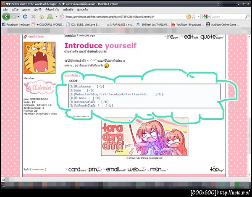
Task: Click the emoticon in the post text
Action: click(x=107, y=66)
